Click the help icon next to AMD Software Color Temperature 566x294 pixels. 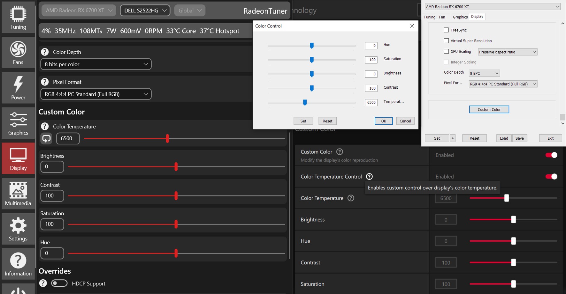tap(351, 198)
